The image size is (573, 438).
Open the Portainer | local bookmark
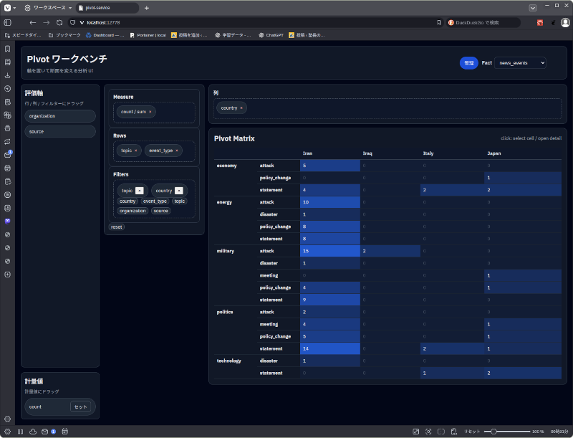pyautogui.click(x=148, y=34)
